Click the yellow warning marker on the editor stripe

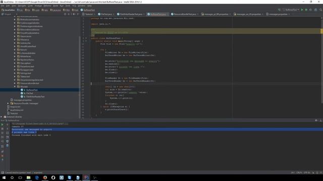click(321, 31)
